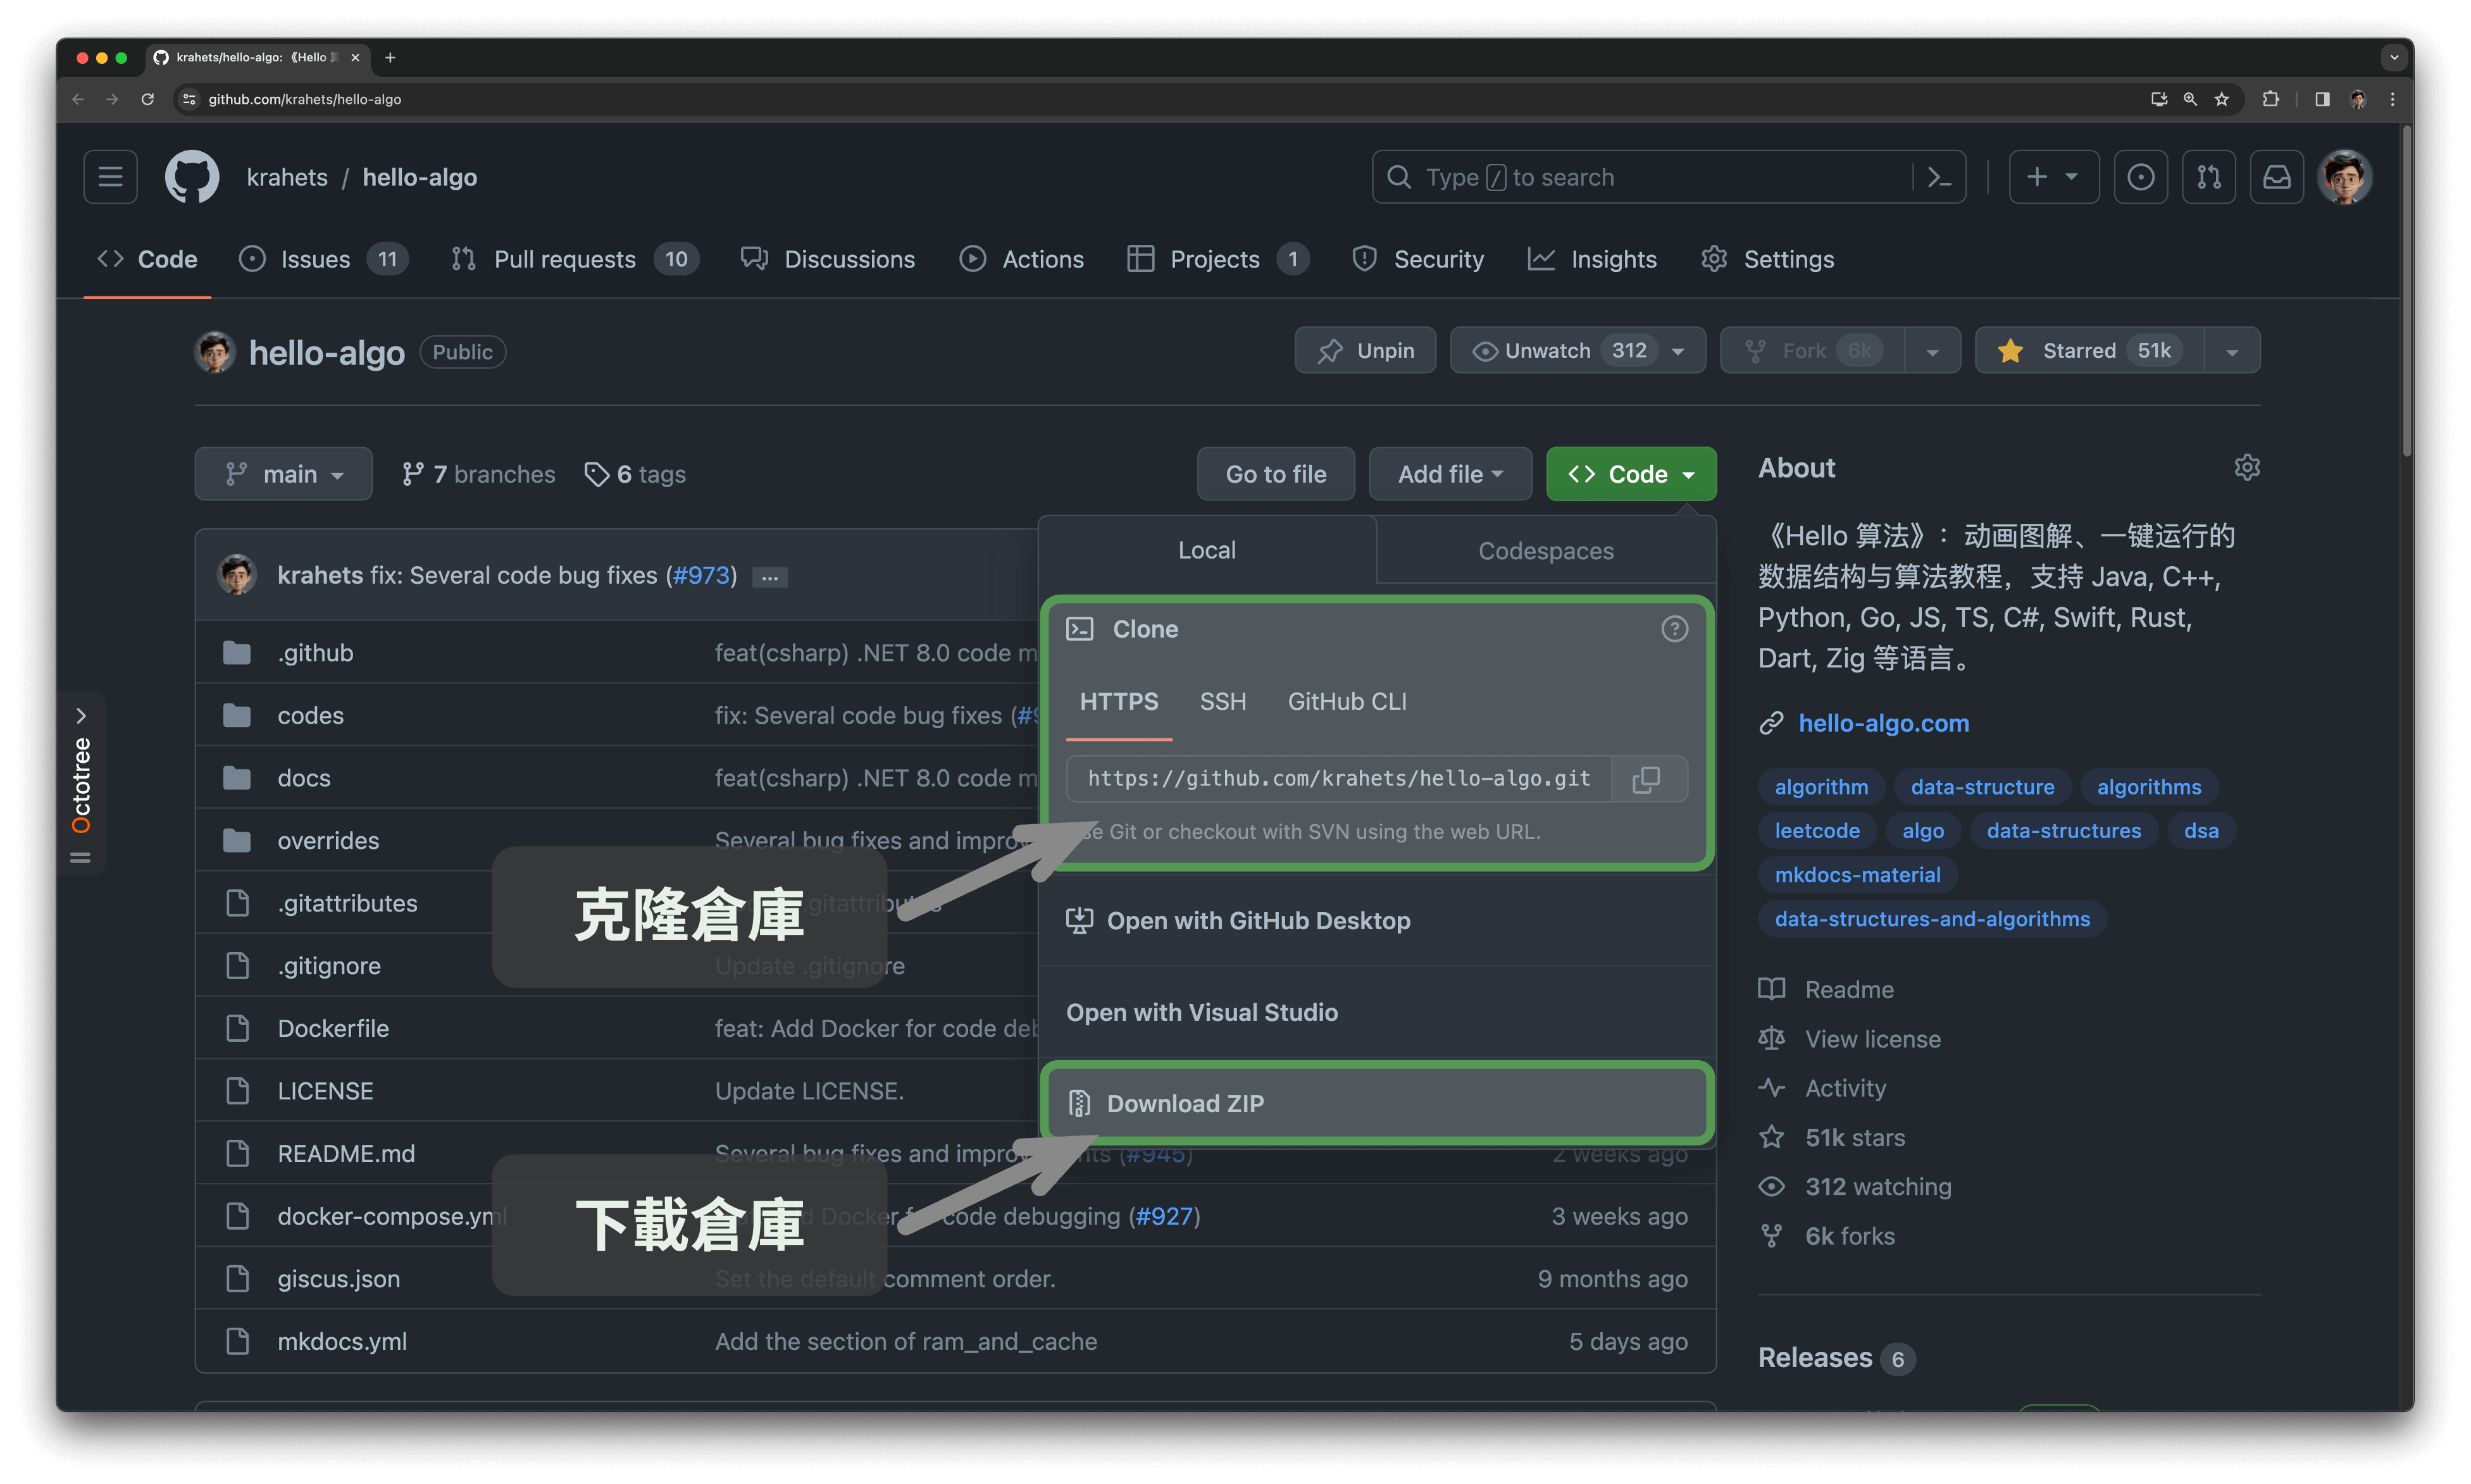Click the SSH tab in Clone dialog

coord(1223,700)
